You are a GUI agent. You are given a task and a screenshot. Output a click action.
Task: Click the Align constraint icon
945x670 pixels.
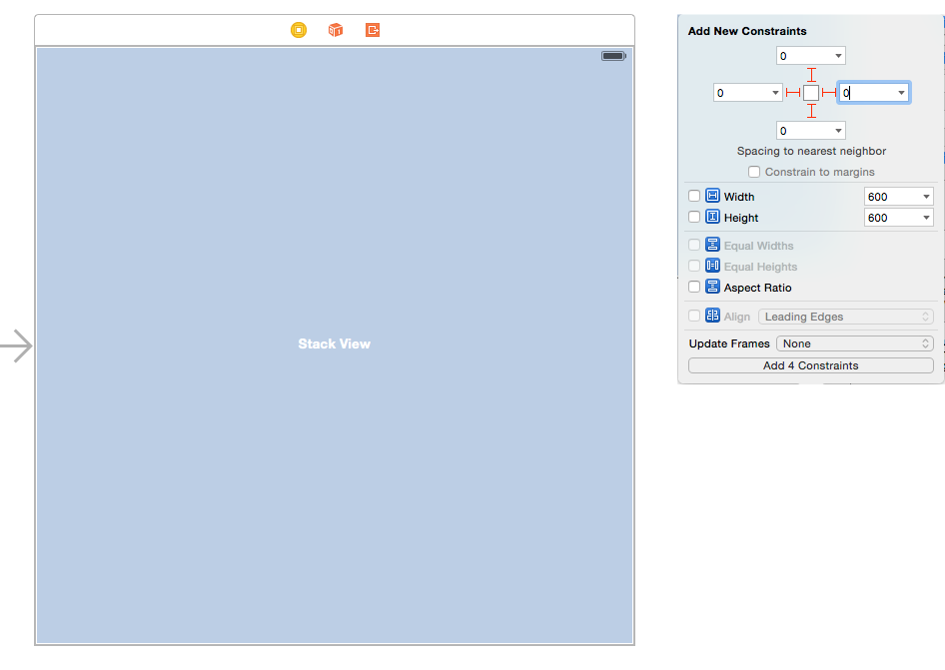pos(712,315)
